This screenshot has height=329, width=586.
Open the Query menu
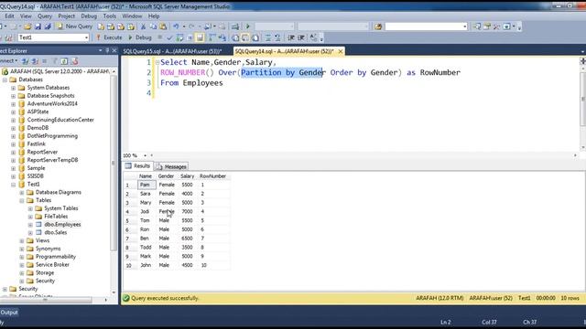(x=45, y=16)
